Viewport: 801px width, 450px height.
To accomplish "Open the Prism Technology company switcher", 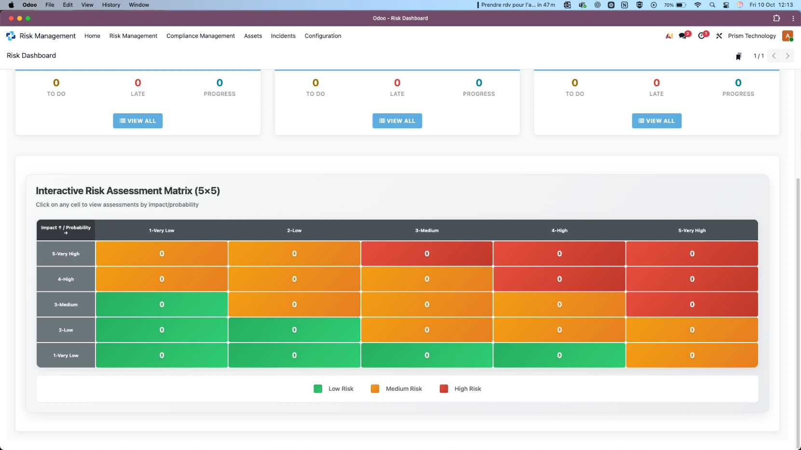I will tap(751, 36).
